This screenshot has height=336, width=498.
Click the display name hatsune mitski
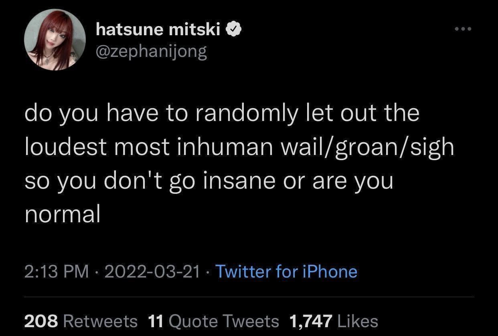tap(157, 28)
